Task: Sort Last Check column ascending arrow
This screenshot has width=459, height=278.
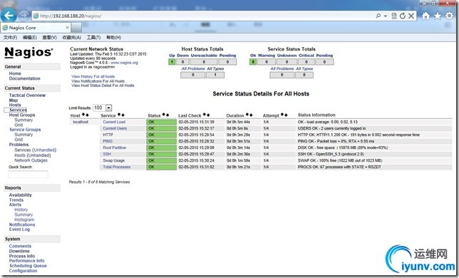Action: coord(205,115)
